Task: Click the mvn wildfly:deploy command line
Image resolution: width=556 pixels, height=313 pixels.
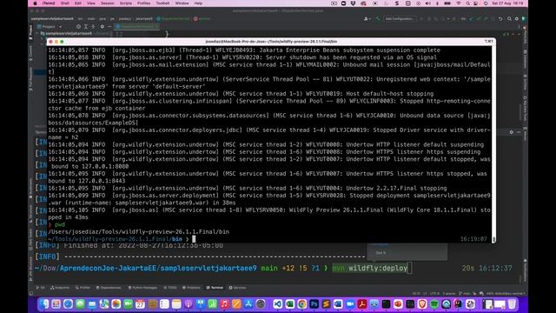Action: pos(370,268)
